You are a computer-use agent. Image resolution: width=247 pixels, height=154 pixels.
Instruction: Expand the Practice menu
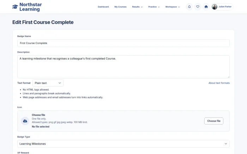[x=154, y=7]
